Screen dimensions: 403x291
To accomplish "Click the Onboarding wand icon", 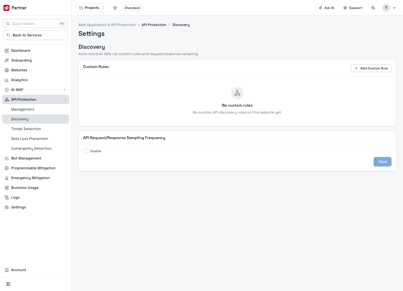I will (x=7, y=60).
